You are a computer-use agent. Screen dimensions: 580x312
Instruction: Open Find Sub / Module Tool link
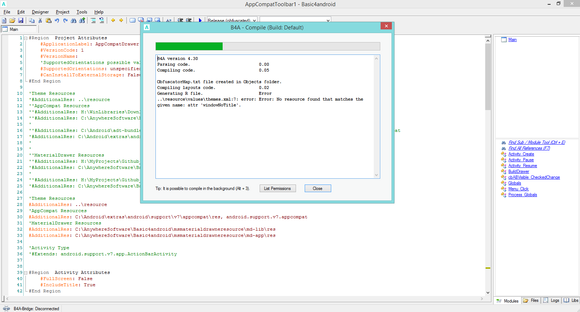click(x=537, y=142)
